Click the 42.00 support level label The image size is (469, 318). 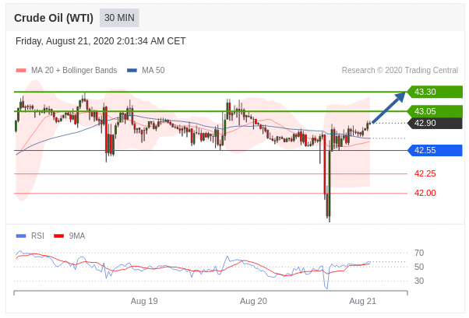[x=425, y=193]
